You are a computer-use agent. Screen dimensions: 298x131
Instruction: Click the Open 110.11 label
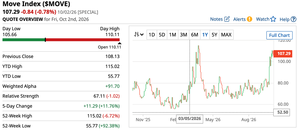(x=109, y=47)
